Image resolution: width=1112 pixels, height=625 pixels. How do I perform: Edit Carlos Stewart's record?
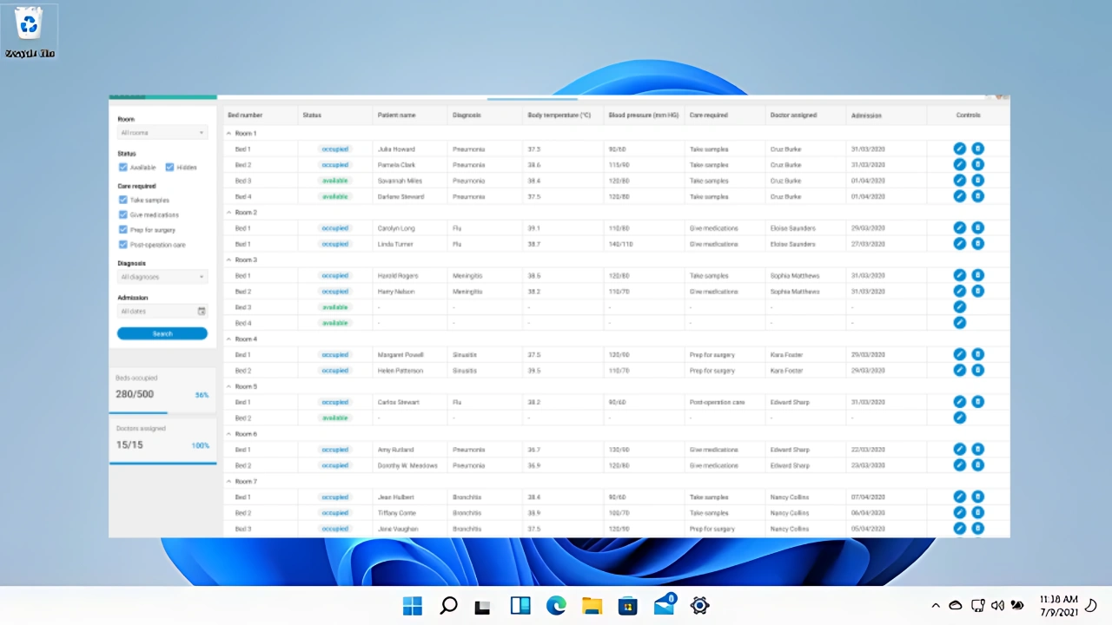(x=960, y=402)
